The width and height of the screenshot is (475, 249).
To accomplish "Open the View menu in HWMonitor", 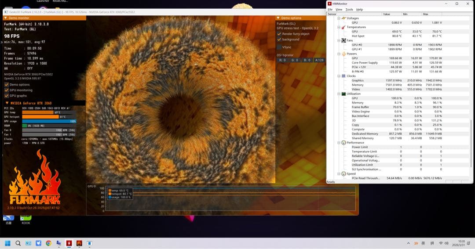I will click(339, 10).
